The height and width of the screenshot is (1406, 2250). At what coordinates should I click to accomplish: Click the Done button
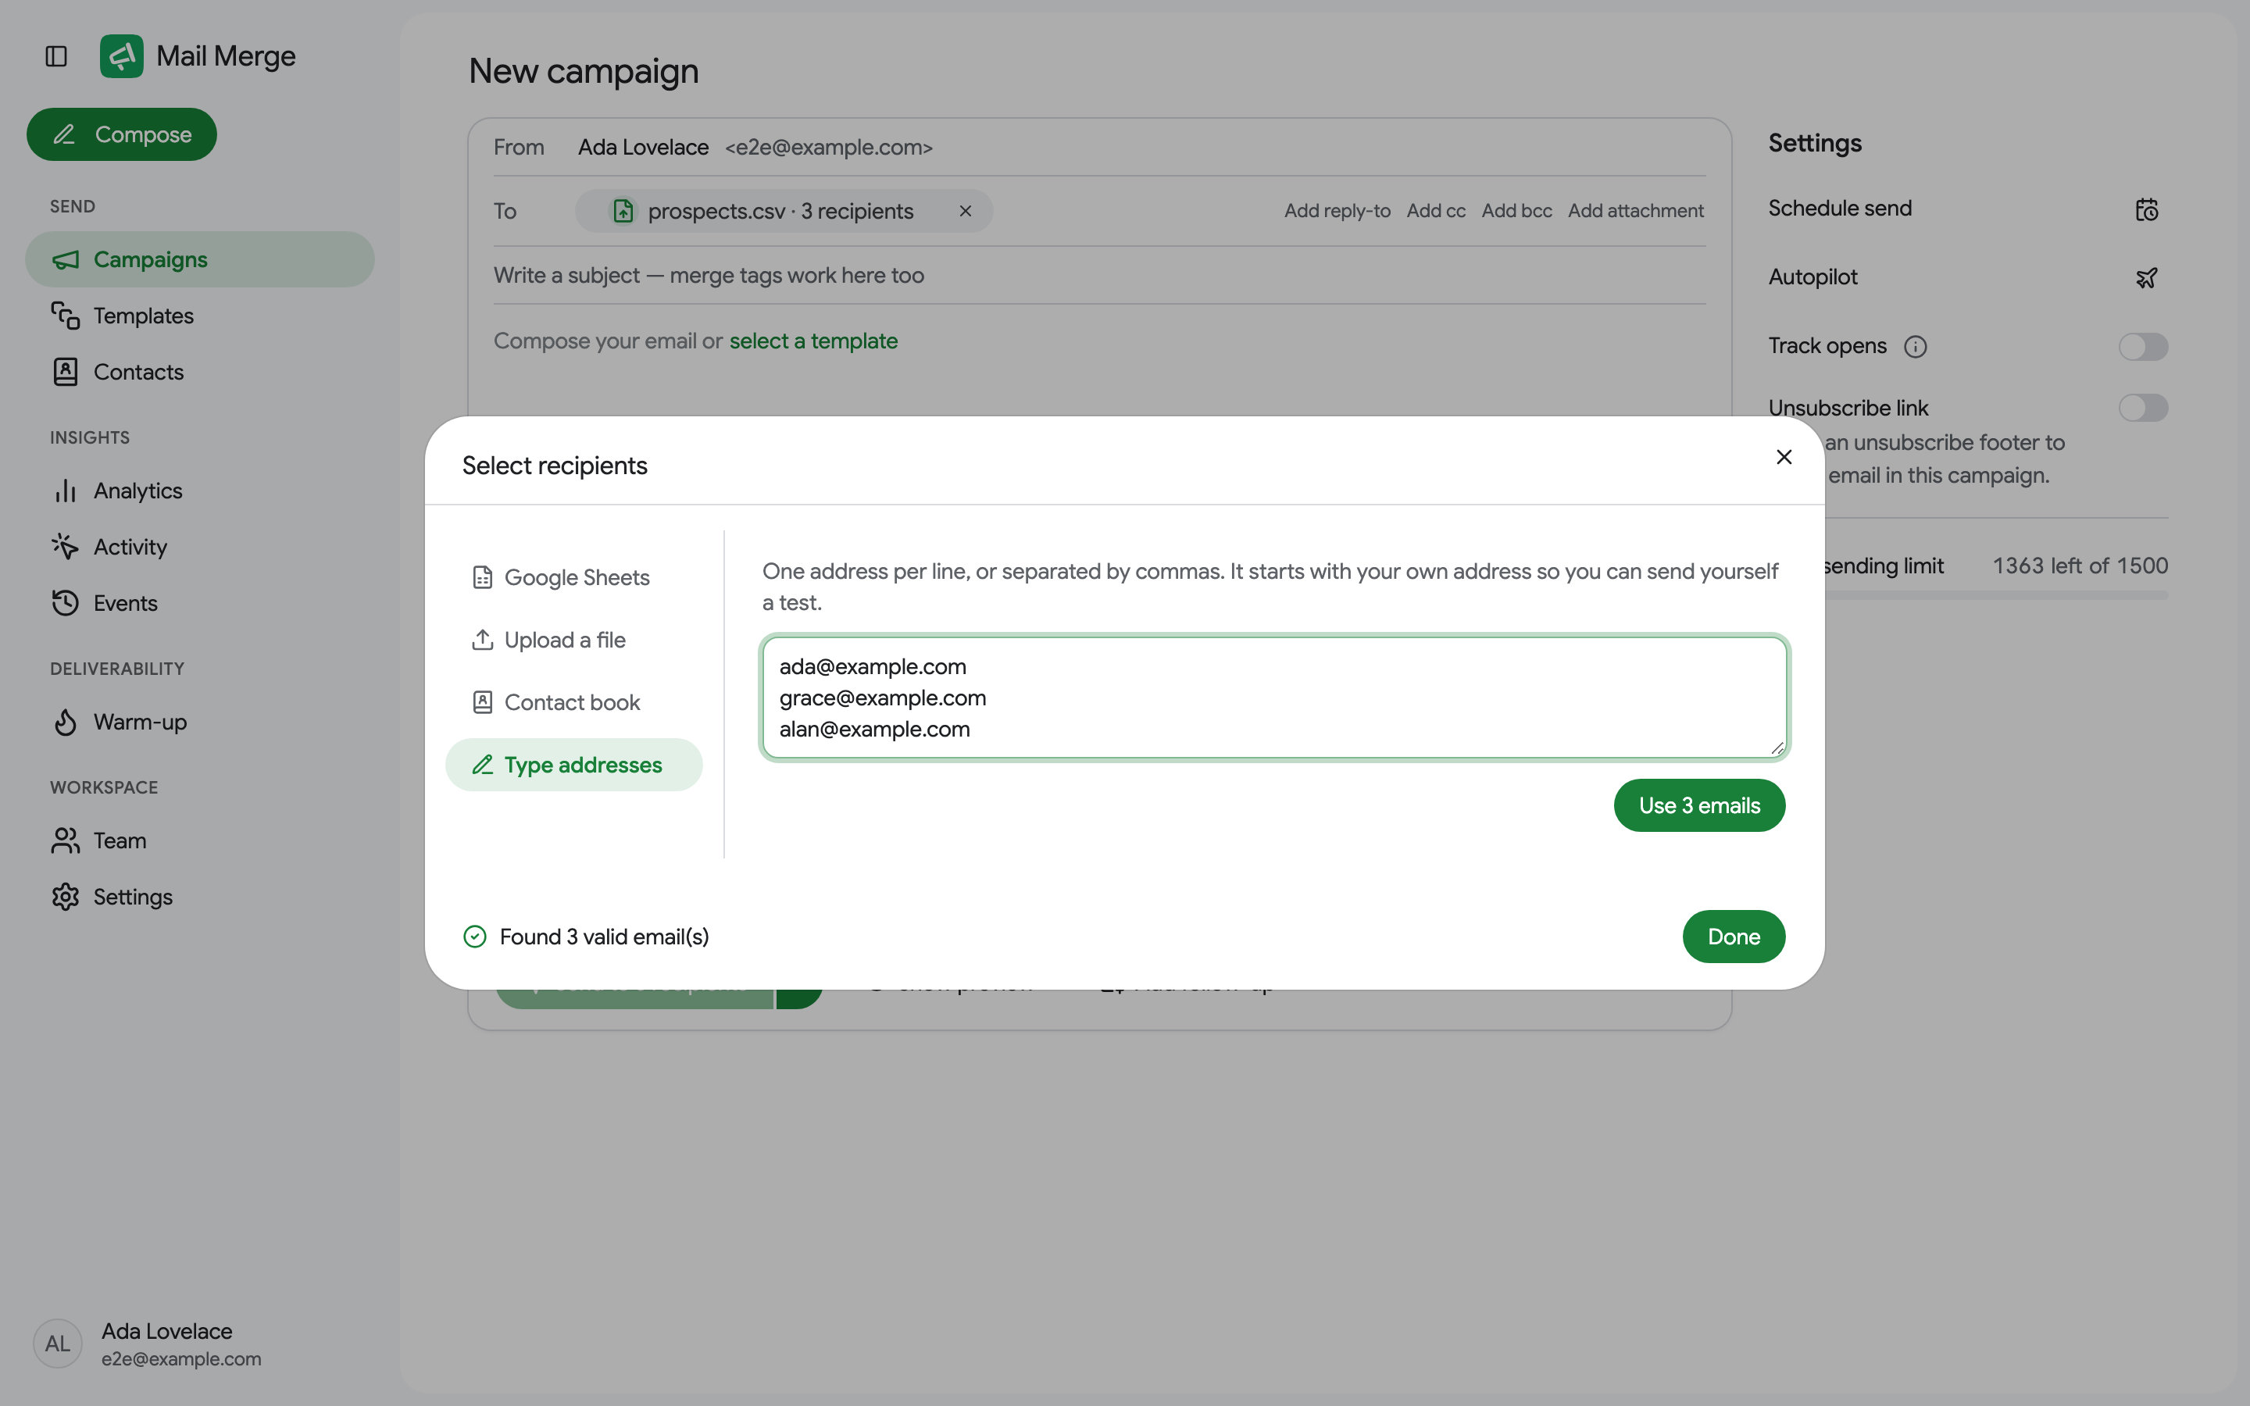(1733, 937)
